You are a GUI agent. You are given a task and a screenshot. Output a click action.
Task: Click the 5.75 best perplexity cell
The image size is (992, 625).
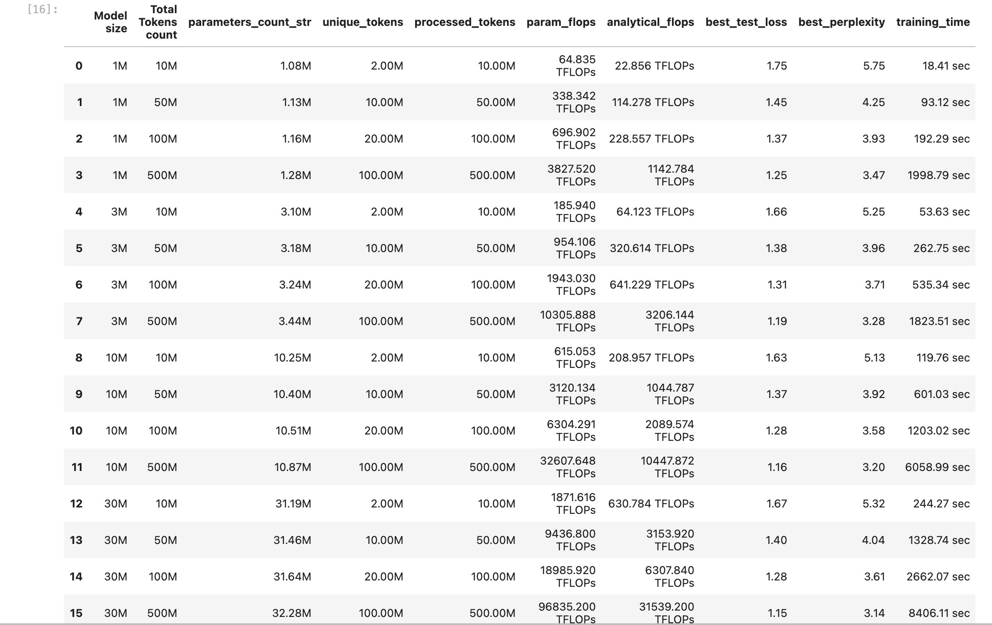click(x=874, y=66)
